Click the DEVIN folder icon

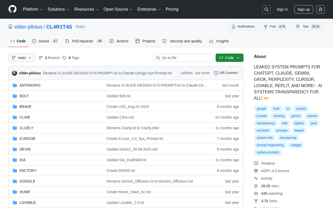[15, 149]
